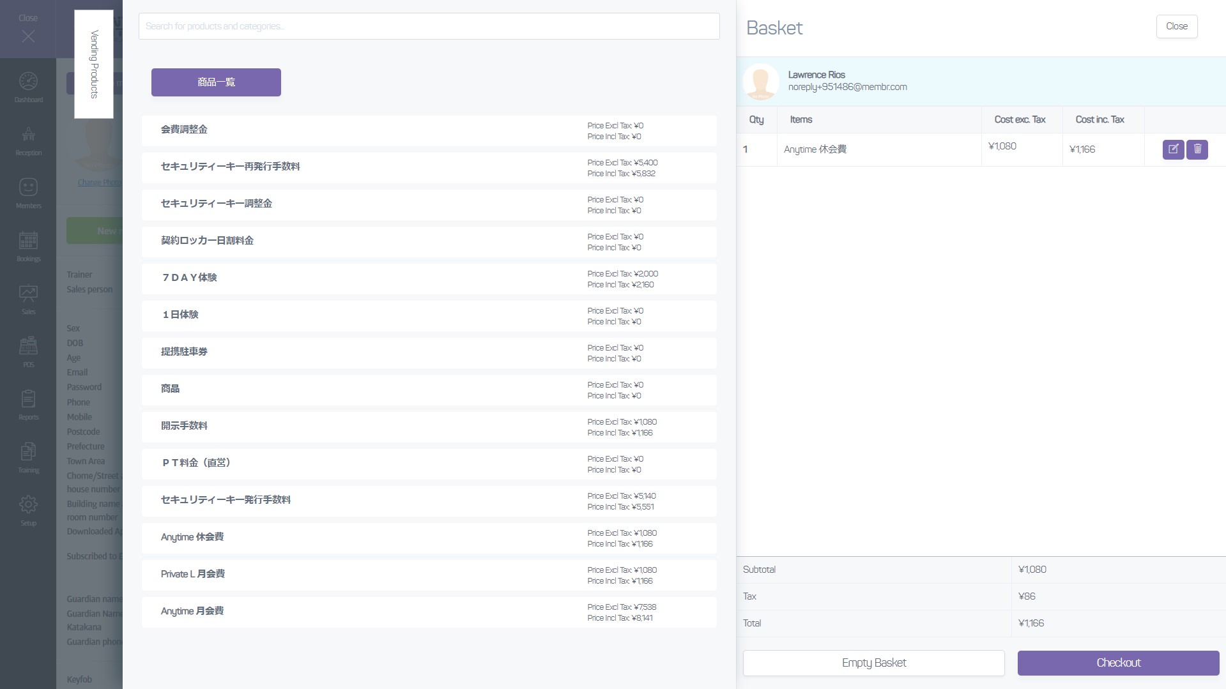Add product Anytime 月会費

click(x=429, y=612)
